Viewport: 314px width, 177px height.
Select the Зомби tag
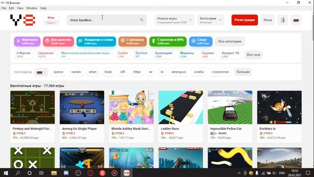tap(122, 55)
